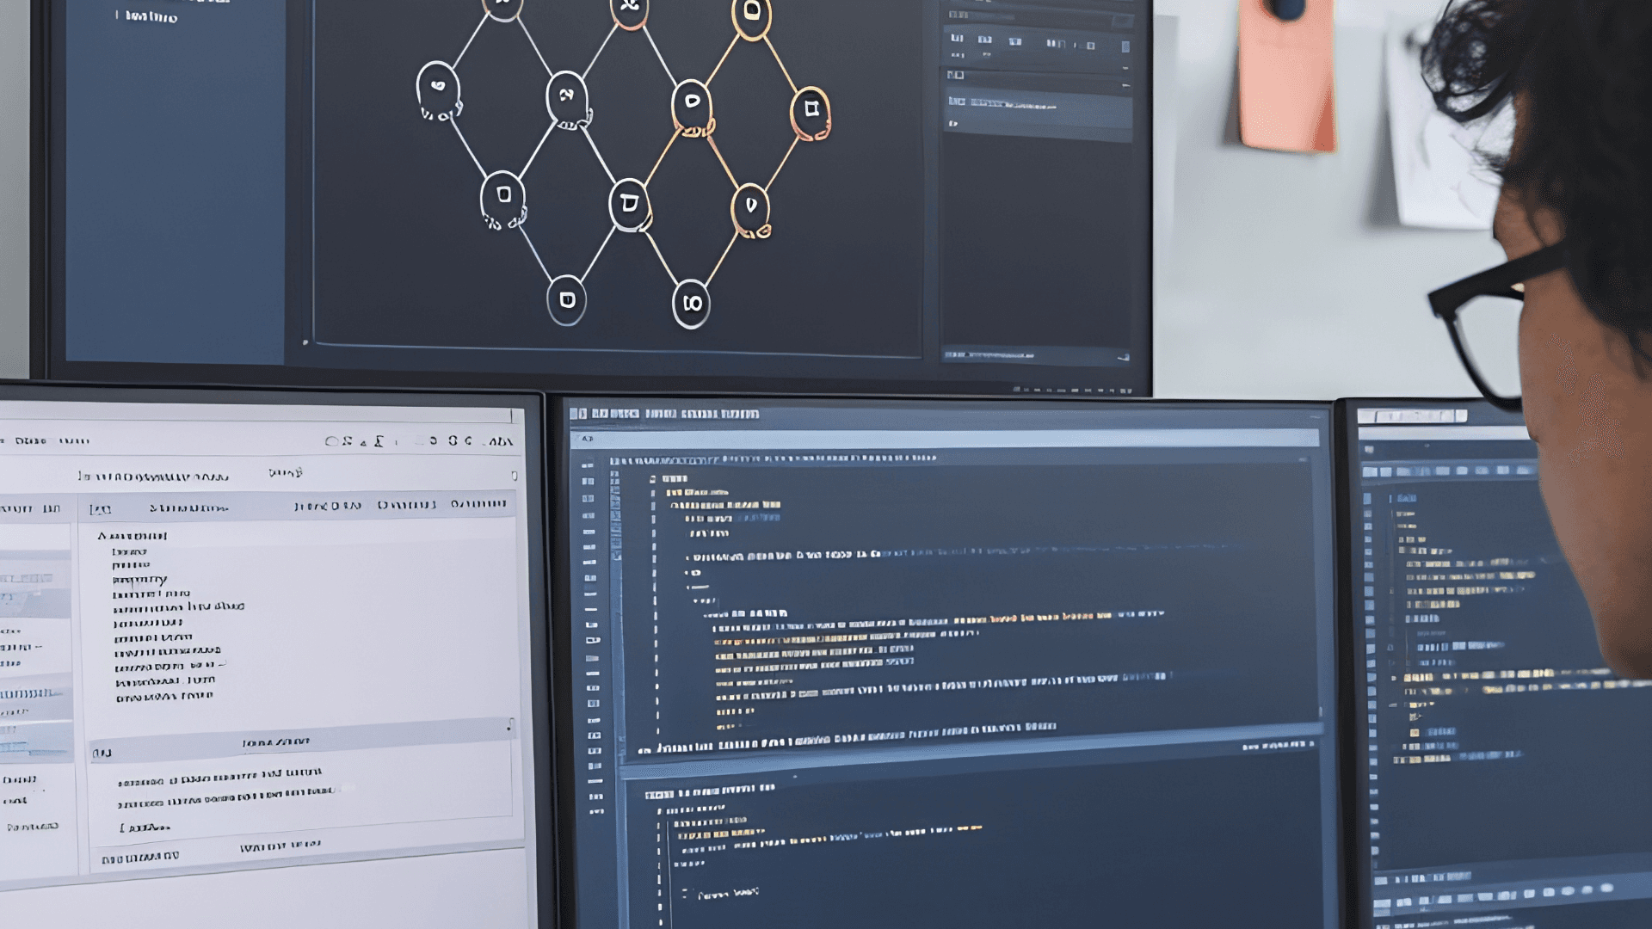Viewport: 1652px width, 929px height.
Task: Select the first column header tab in the light window
Action: (101, 508)
